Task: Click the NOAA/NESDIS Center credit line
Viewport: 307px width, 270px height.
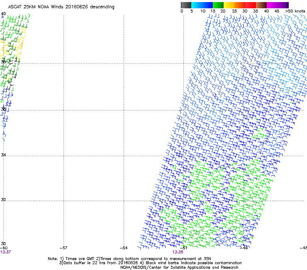Action: [x=179, y=268]
